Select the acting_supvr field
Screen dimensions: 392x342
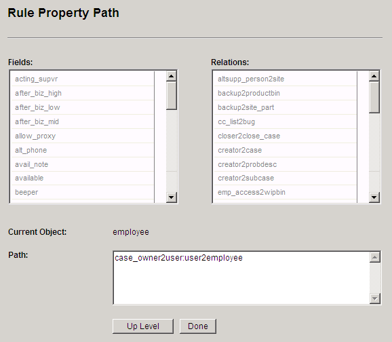click(82, 79)
